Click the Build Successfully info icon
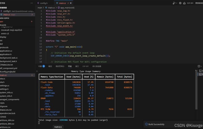The width and height of the screenshot is (203, 129). pyautogui.click(x=146, y=124)
